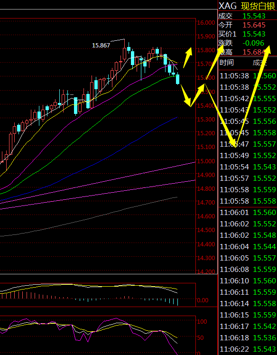Click the latest cyan candlestick on chart
The image size is (277, 355).
178,79
